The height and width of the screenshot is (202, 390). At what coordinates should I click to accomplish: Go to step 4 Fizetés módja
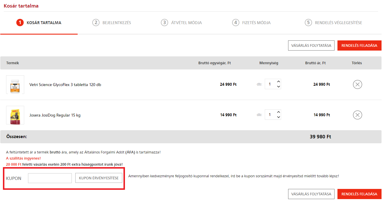(251, 23)
